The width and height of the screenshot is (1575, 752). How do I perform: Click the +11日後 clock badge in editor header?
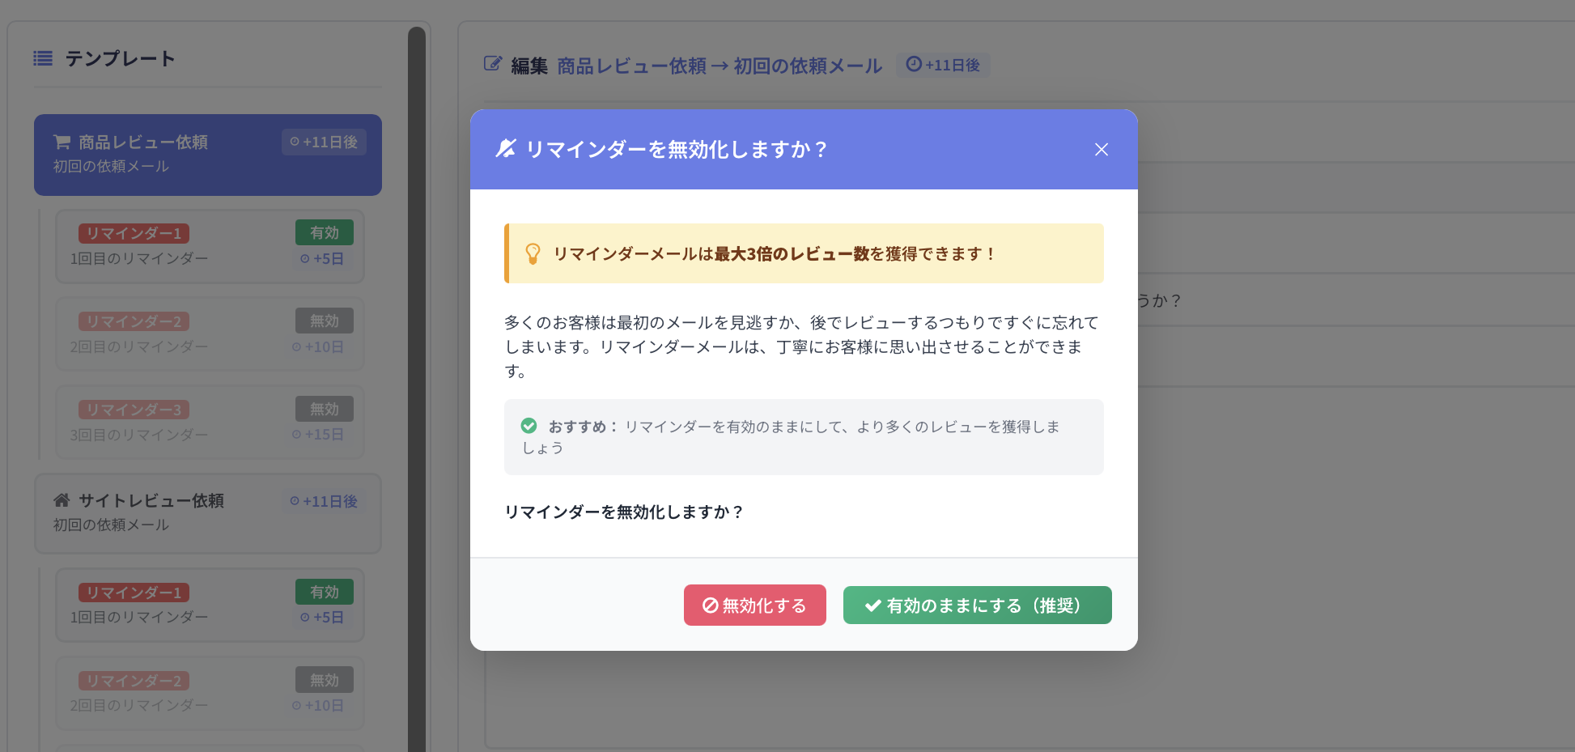point(943,65)
